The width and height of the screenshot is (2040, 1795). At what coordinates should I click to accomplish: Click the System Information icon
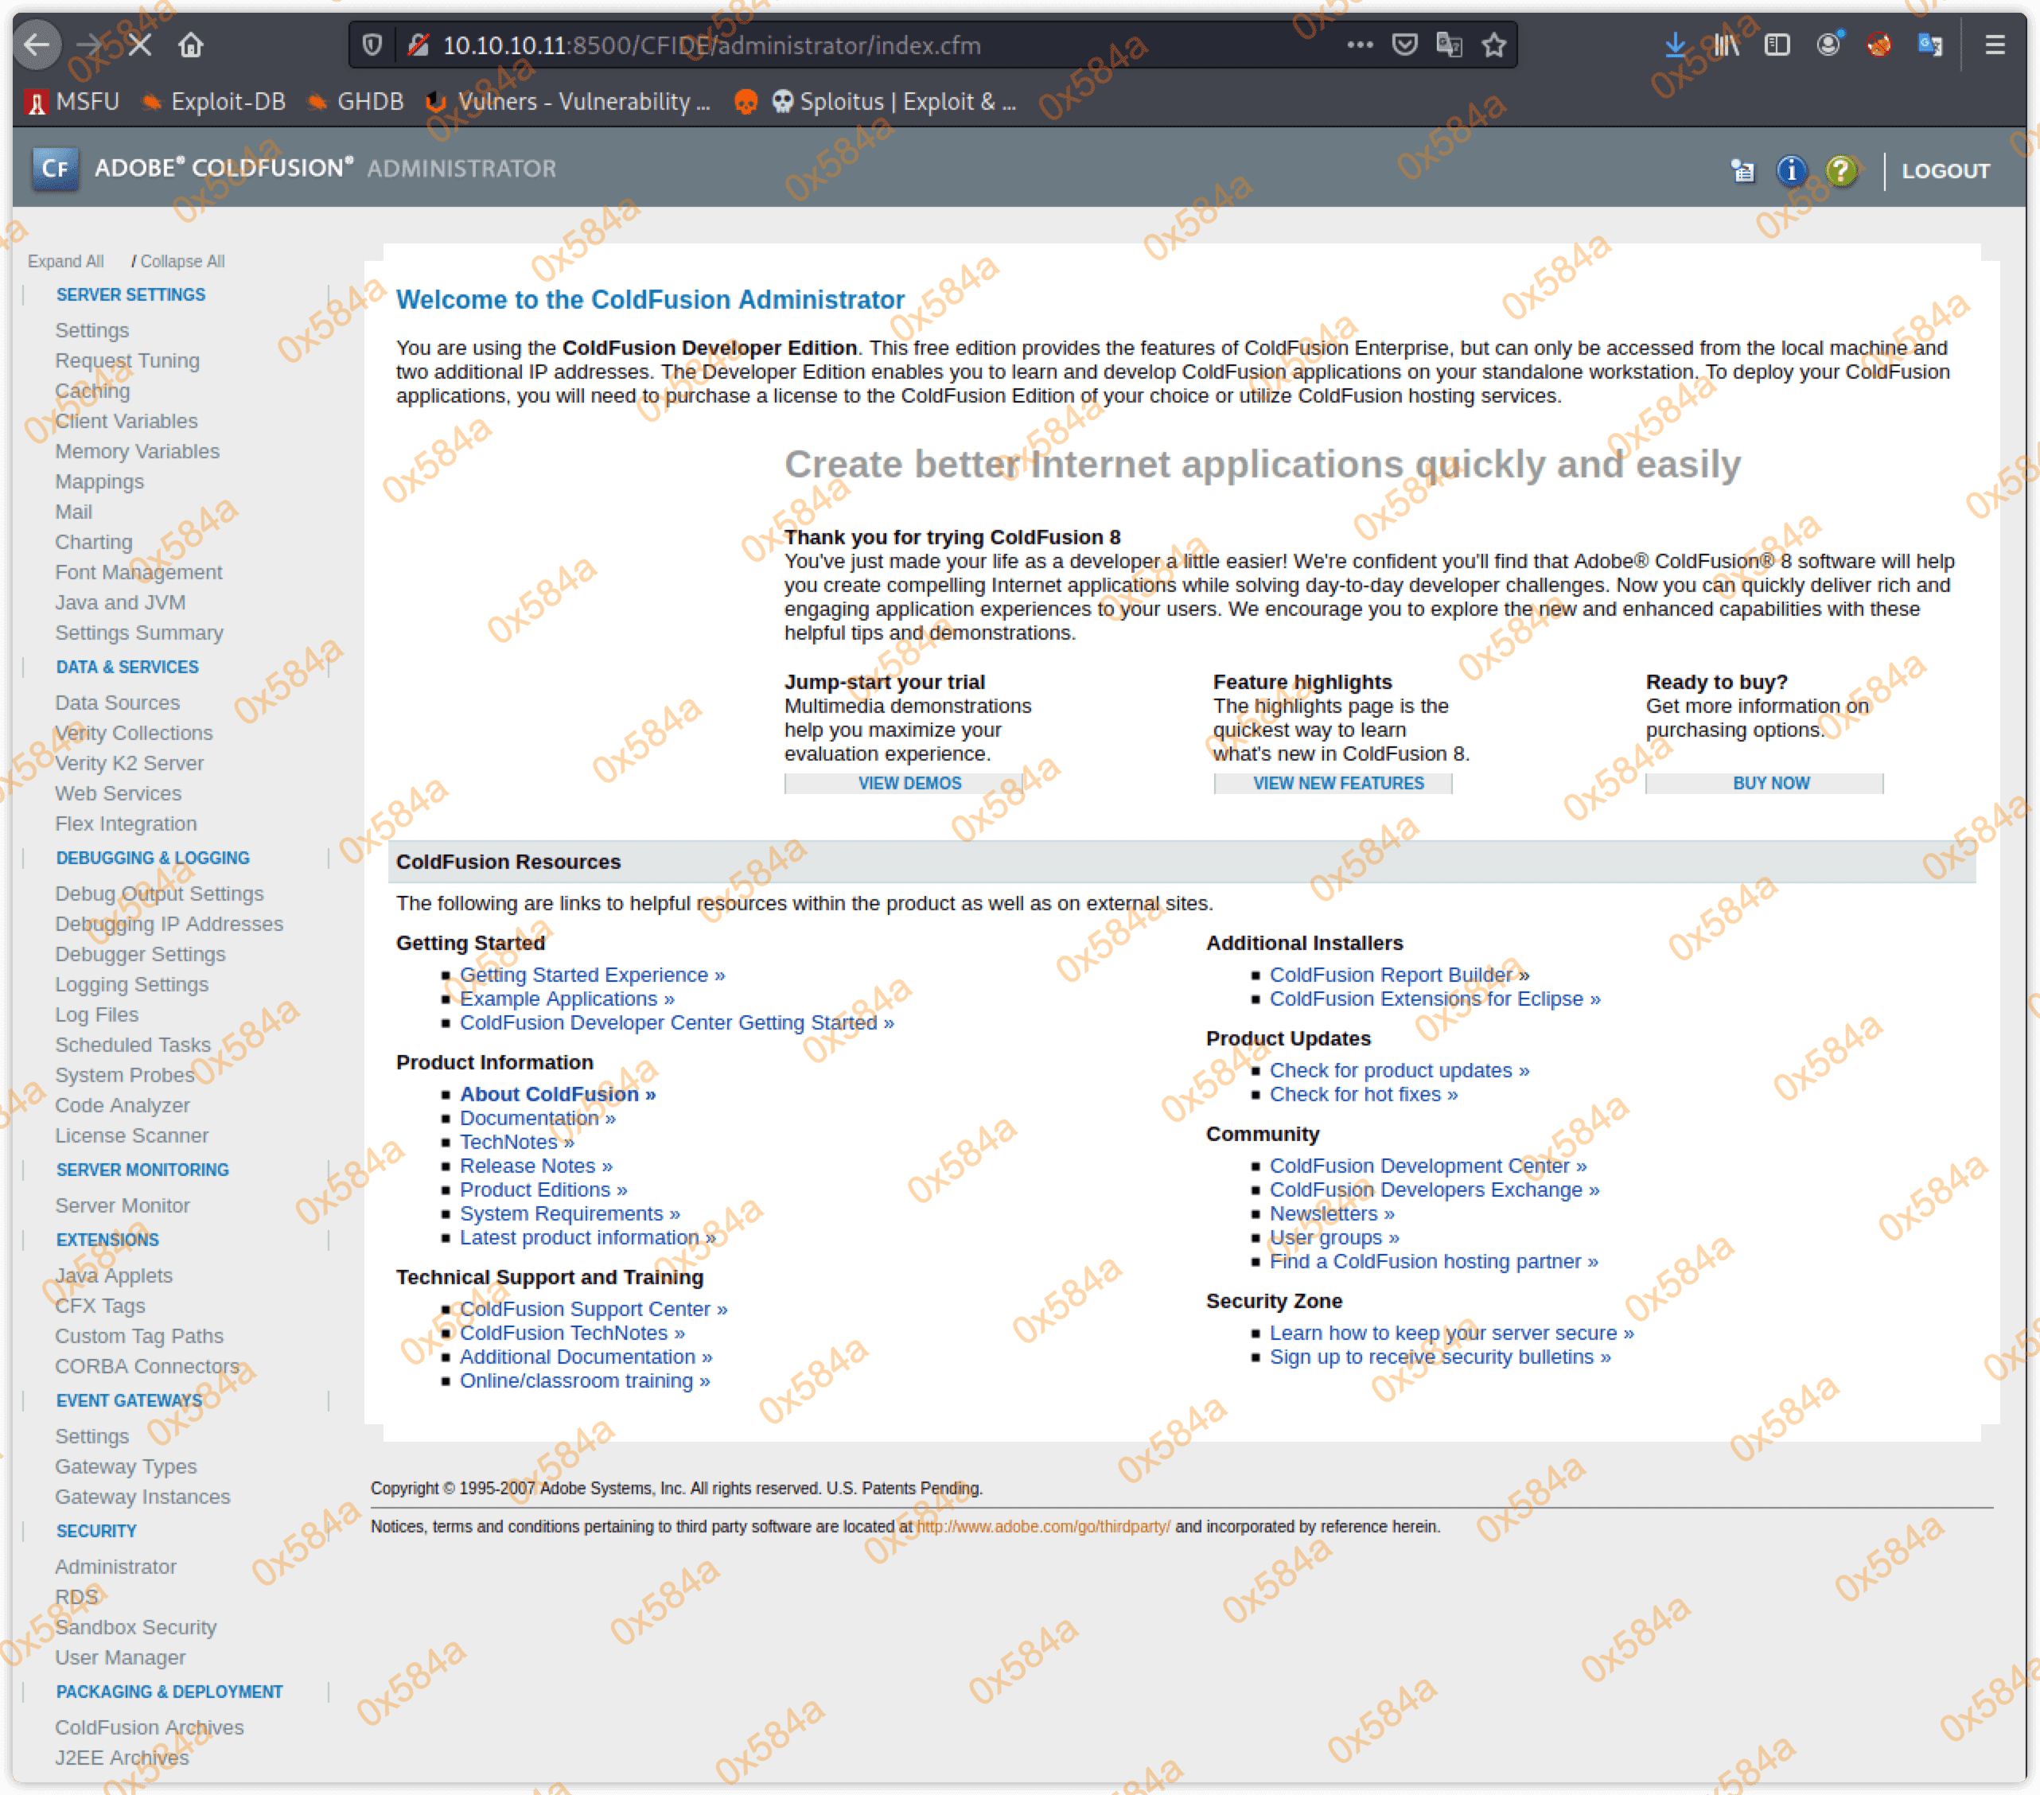[1790, 169]
